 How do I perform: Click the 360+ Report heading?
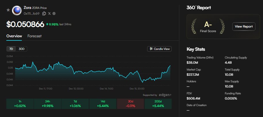click(x=199, y=8)
